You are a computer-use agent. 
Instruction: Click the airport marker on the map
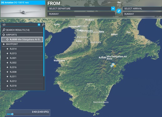pyautogui.click(x=113, y=64)
